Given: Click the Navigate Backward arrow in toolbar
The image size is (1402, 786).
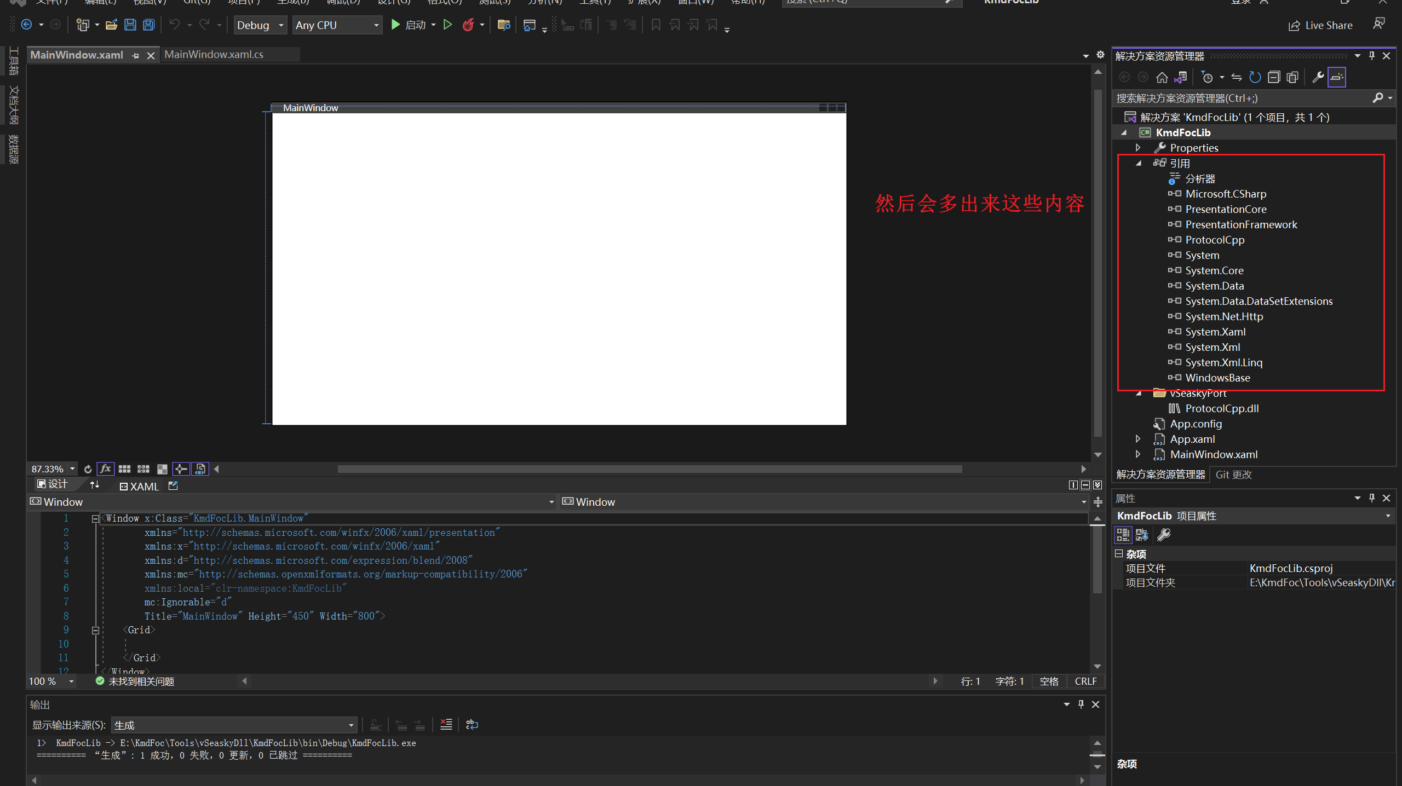Looking at the screenshot, I should click(x=26, y=25).
